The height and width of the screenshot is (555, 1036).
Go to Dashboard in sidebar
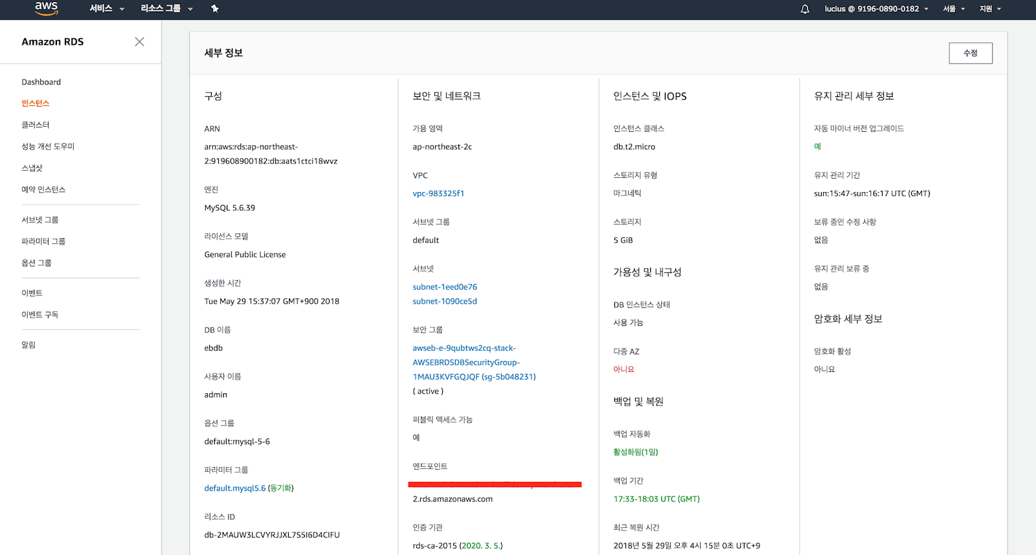[41, 82]
